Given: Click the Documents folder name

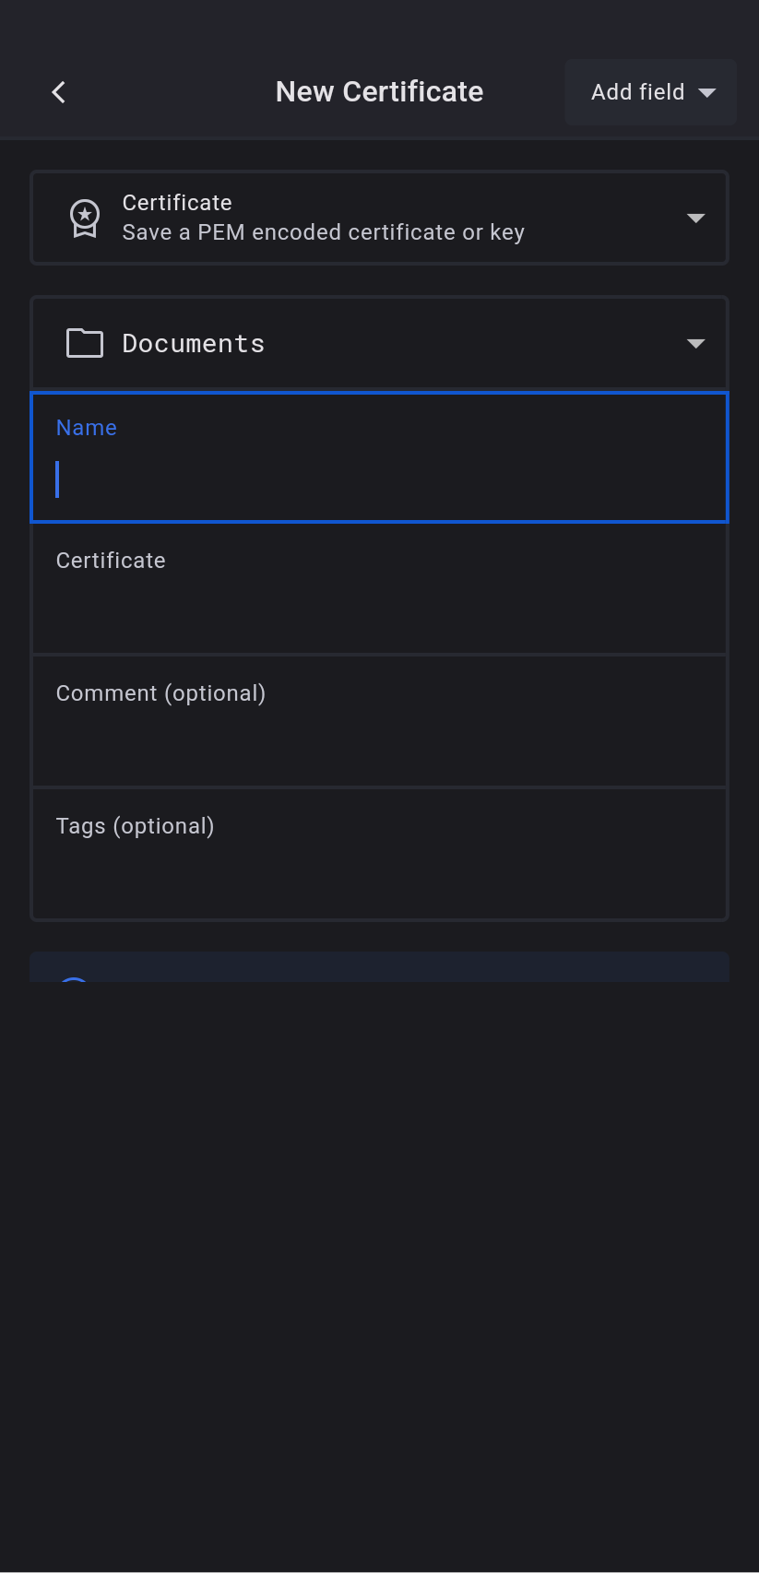Looking at the screenshot, I should pos(194,344).
